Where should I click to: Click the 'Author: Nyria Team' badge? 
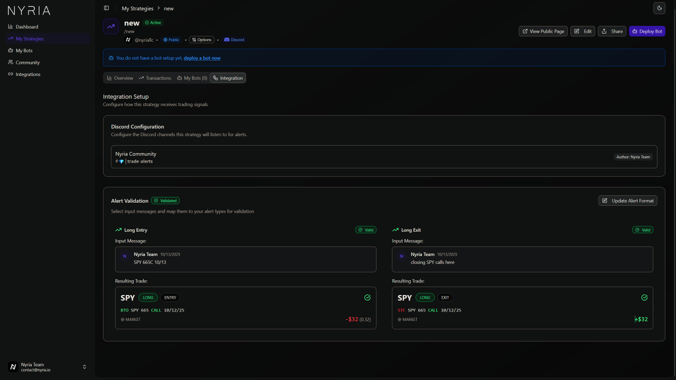pos(633,157)
